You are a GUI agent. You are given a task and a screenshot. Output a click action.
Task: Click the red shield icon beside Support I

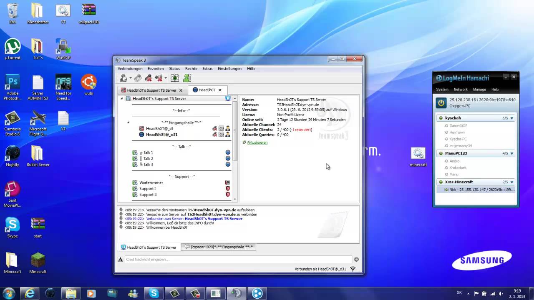pos(228,189)
